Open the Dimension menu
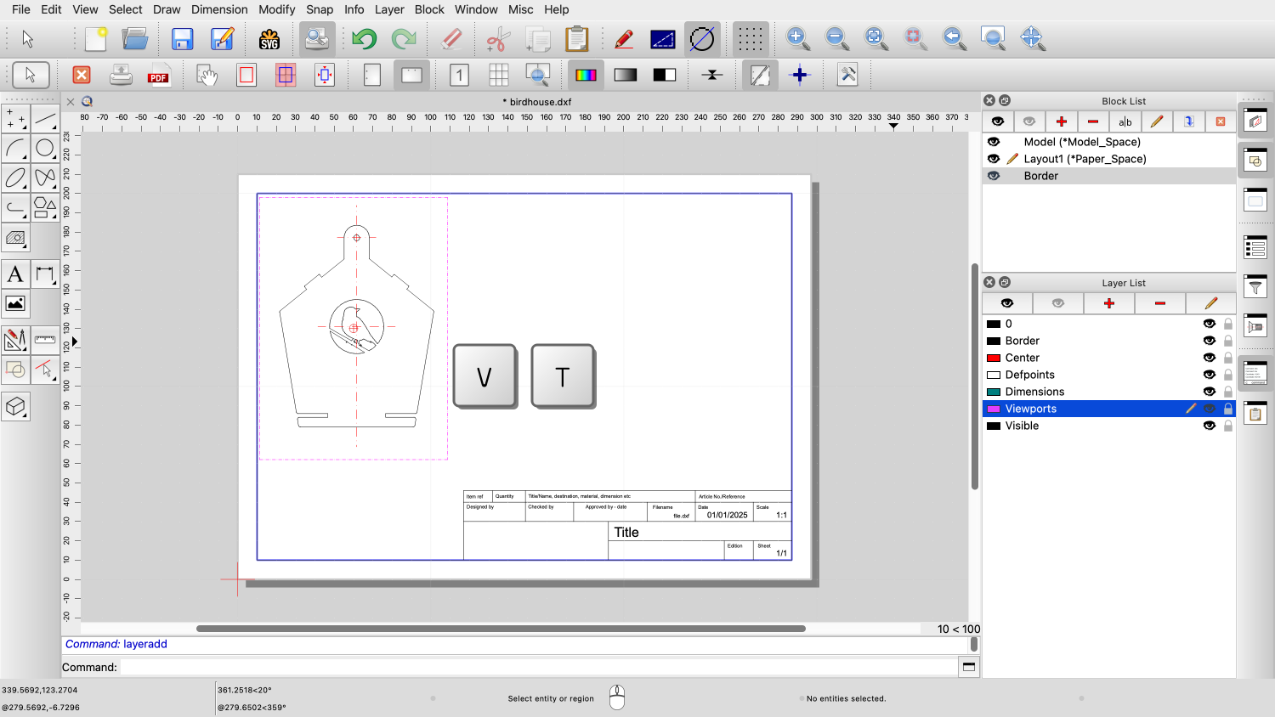The image size is (1275, 717). click(219, 9)
